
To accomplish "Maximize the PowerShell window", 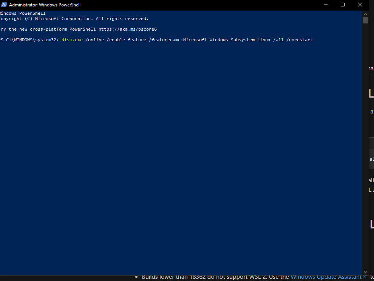I will pyautogui.click(x=343, y=5).
